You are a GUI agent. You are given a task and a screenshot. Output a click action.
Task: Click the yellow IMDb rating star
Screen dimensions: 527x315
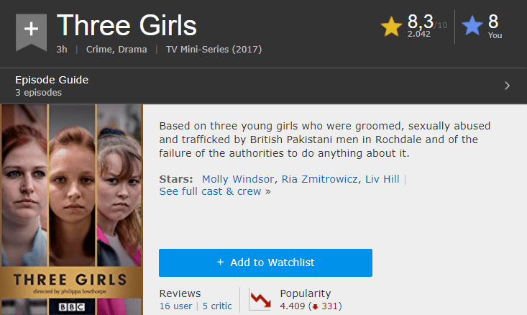pos(392,27)
